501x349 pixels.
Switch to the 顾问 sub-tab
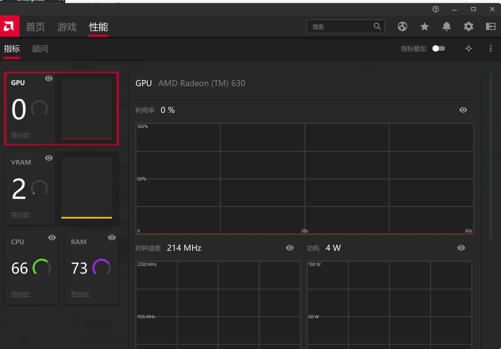pos(40,49)
